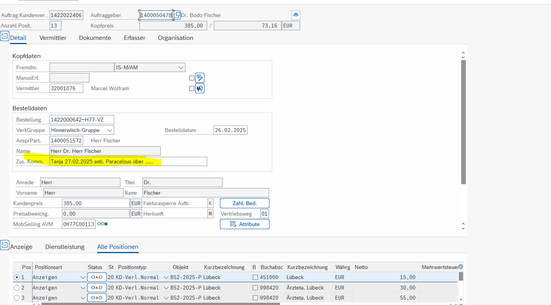The width and height of the screenshot is (551, 305).
Task: Tick B checkbox in position 3 row
Action: click(255, 298)
